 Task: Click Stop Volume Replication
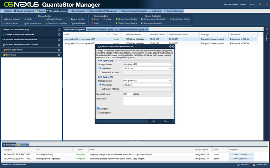(x=152, y=23)
